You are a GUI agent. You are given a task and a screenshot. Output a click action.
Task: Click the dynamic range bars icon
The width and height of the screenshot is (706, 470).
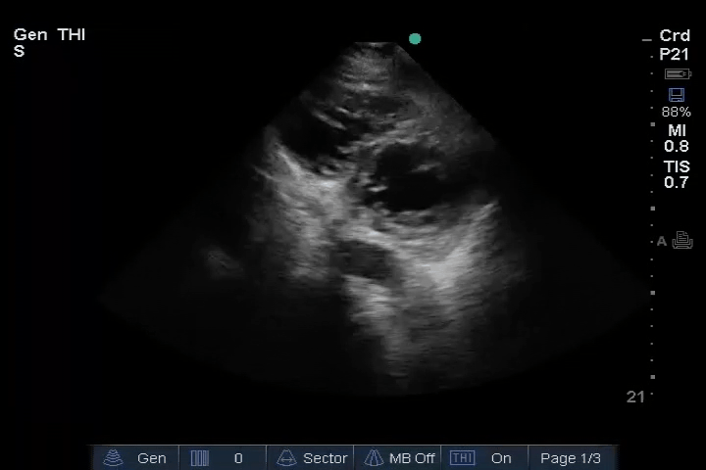(200, 458)
